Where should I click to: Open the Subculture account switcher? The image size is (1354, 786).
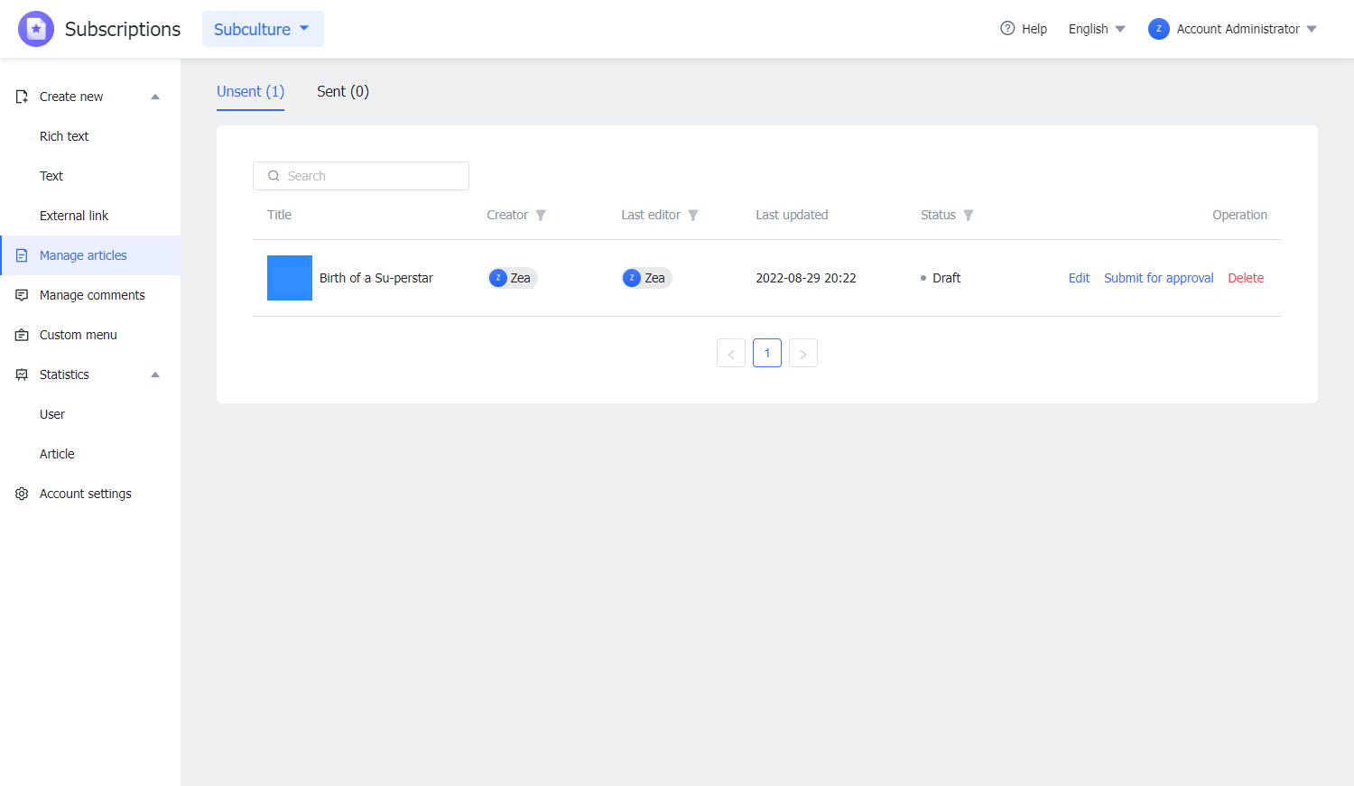263,28
